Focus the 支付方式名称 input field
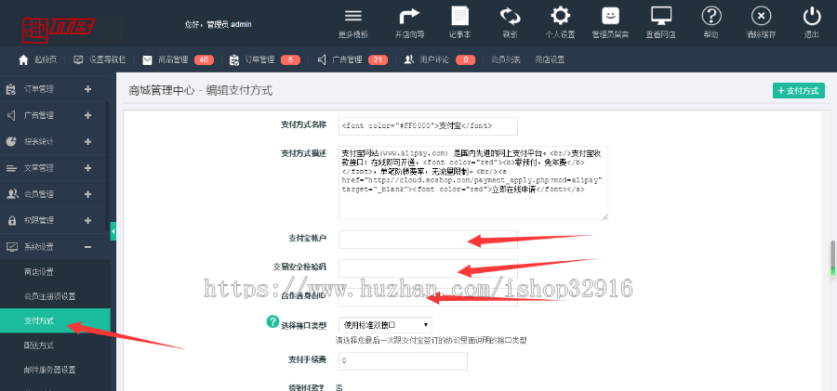Image resolution: width=837 pixels, height=391 pixels. pos(428,126)
